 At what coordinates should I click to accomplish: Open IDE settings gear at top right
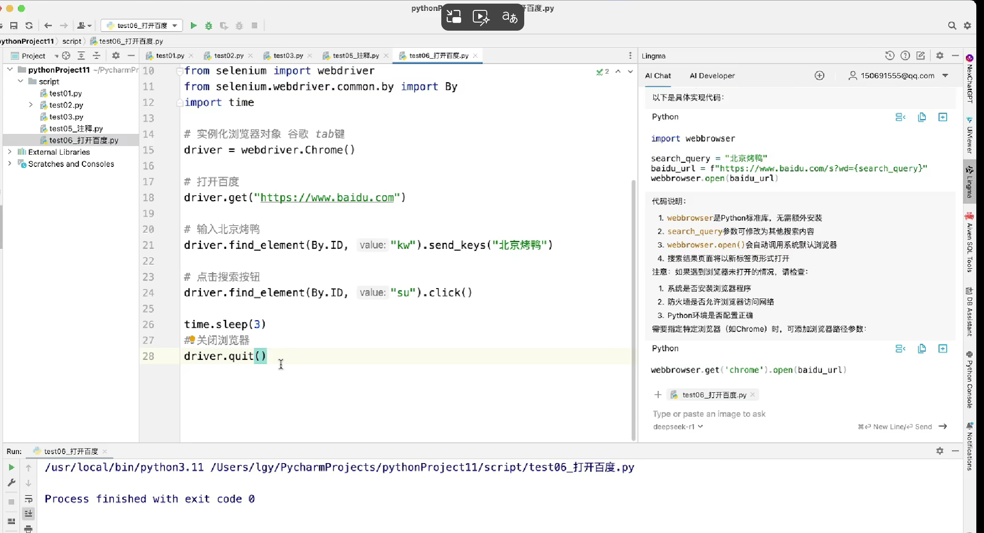[967, 26]
